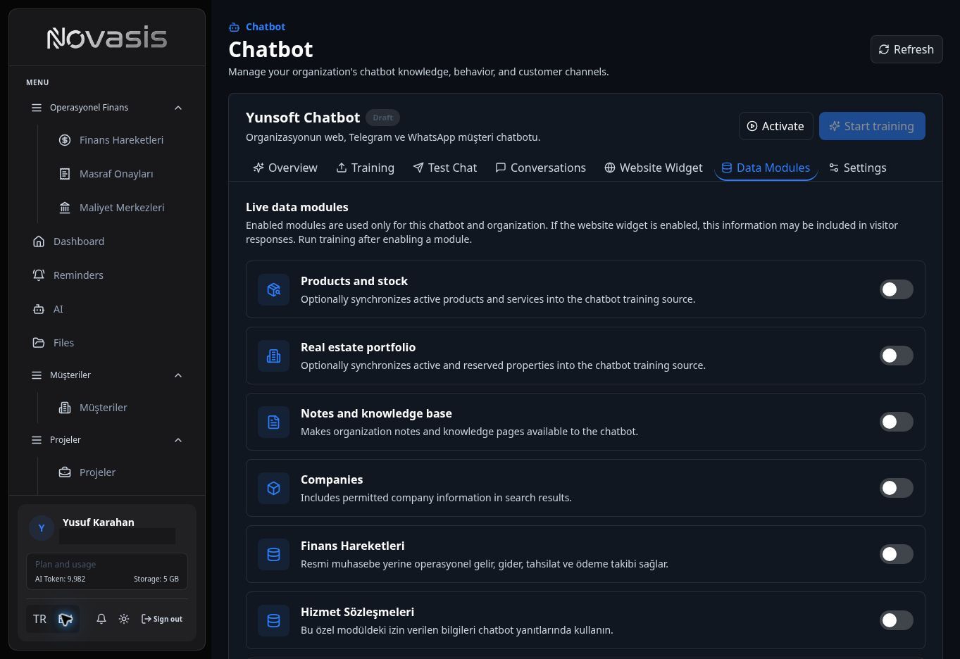Go to the Conversations tab
The height and width of the screenshot is (659, 960).
[541, 168]
